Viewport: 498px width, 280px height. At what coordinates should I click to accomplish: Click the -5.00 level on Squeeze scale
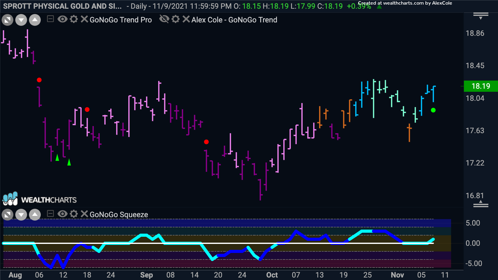(474, 264)
